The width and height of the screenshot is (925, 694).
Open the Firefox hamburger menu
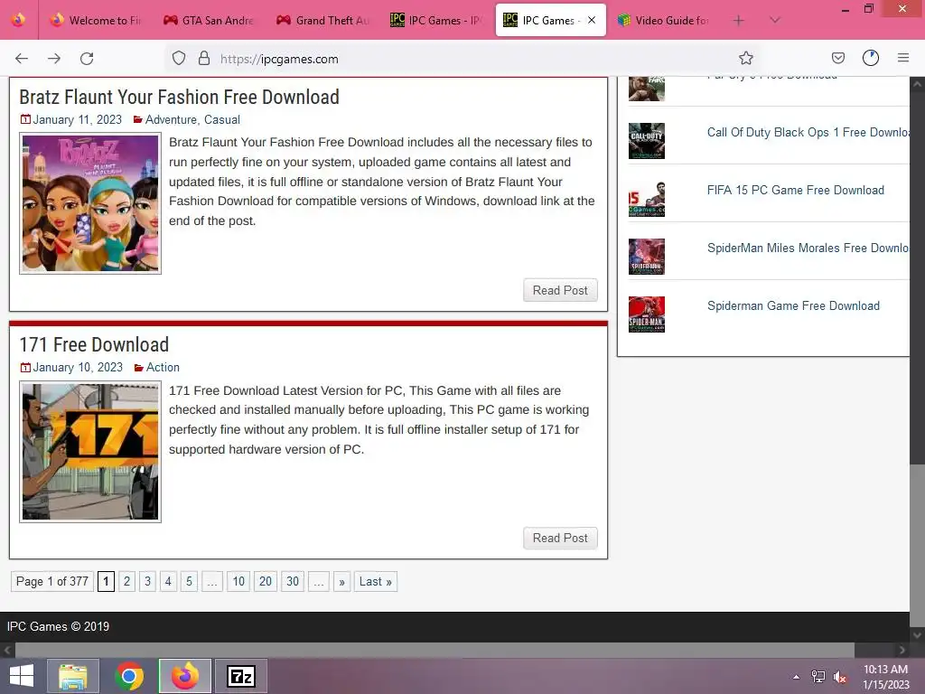pos(903,58)
